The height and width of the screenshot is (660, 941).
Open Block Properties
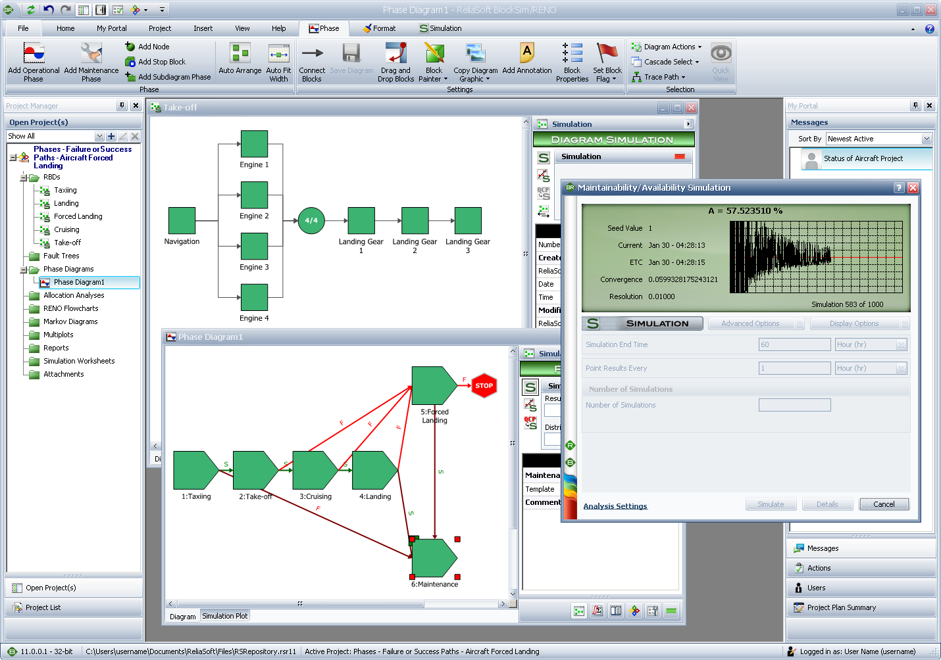(x=572, y=62)
